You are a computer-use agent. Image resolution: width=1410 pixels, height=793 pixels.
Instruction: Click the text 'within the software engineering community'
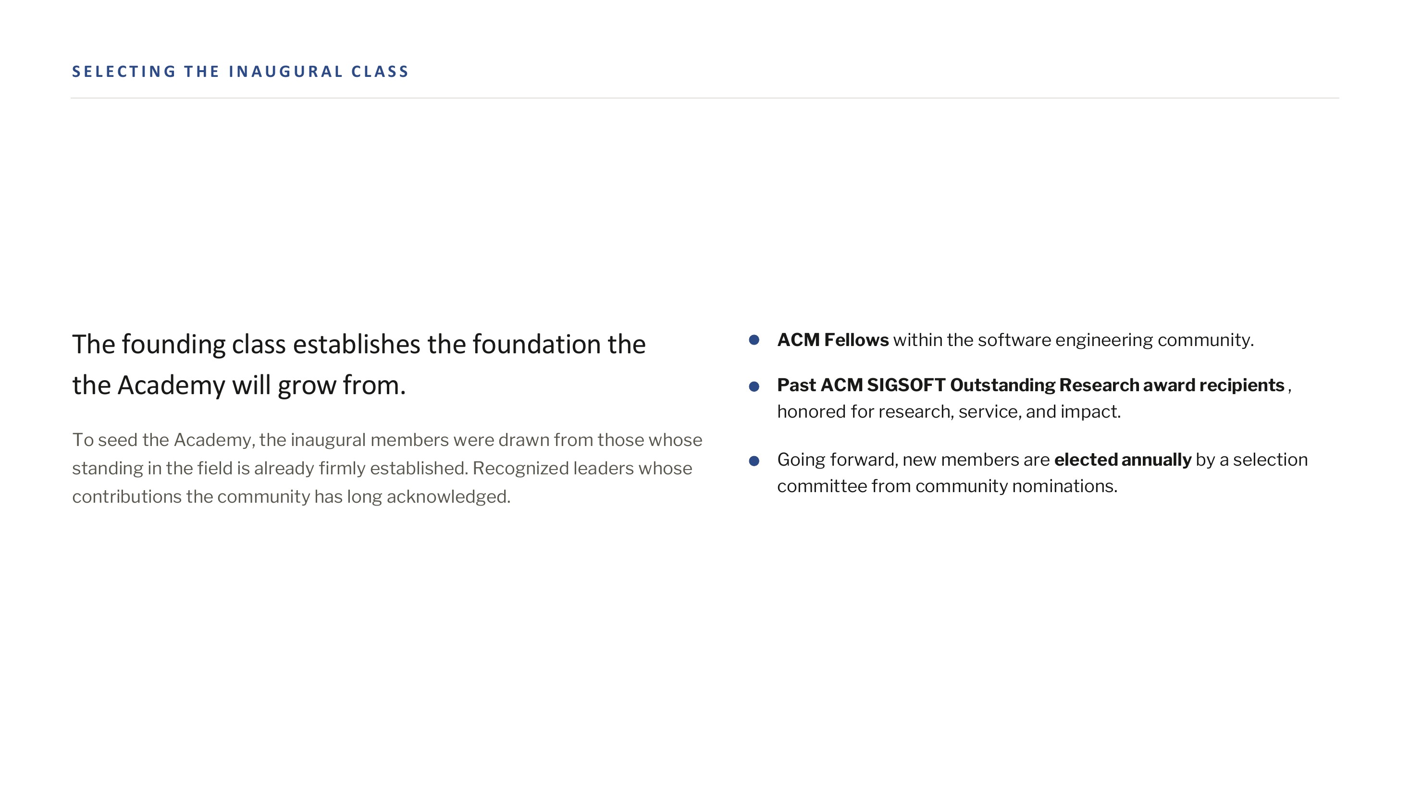1074,340
